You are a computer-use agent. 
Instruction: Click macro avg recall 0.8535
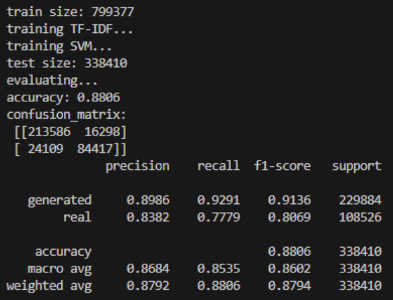coord(219,268)
